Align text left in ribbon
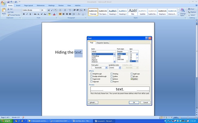The image size is (198, 123). pos(60,14)
